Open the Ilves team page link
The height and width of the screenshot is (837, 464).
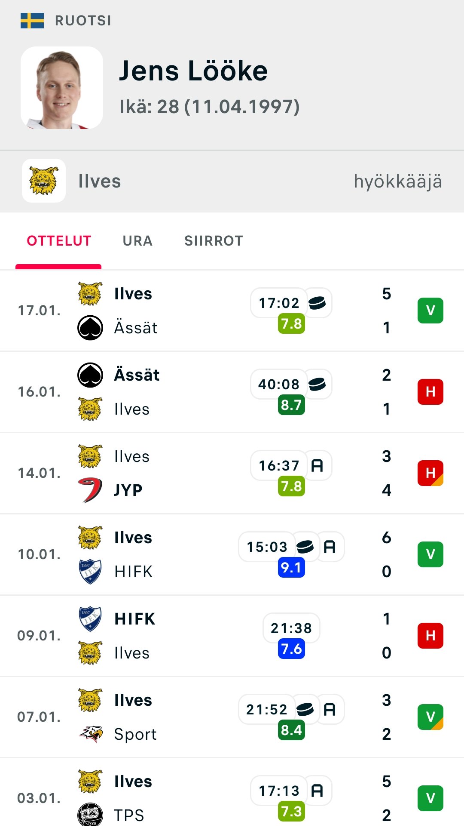pos(99,181)
